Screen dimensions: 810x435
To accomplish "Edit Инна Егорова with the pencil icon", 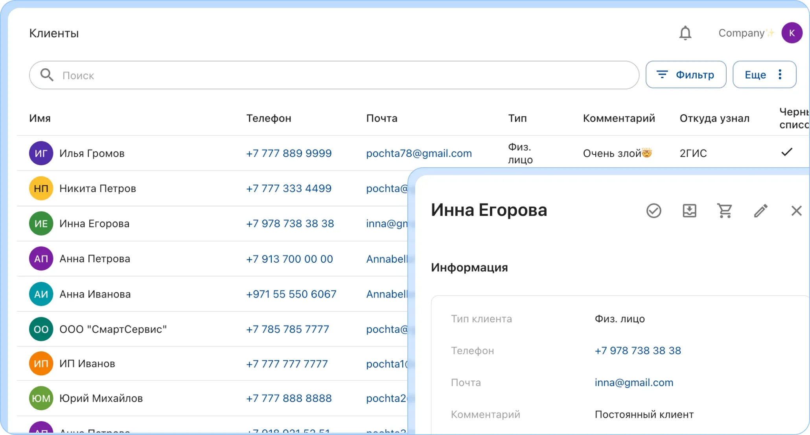I will [760, 211].
